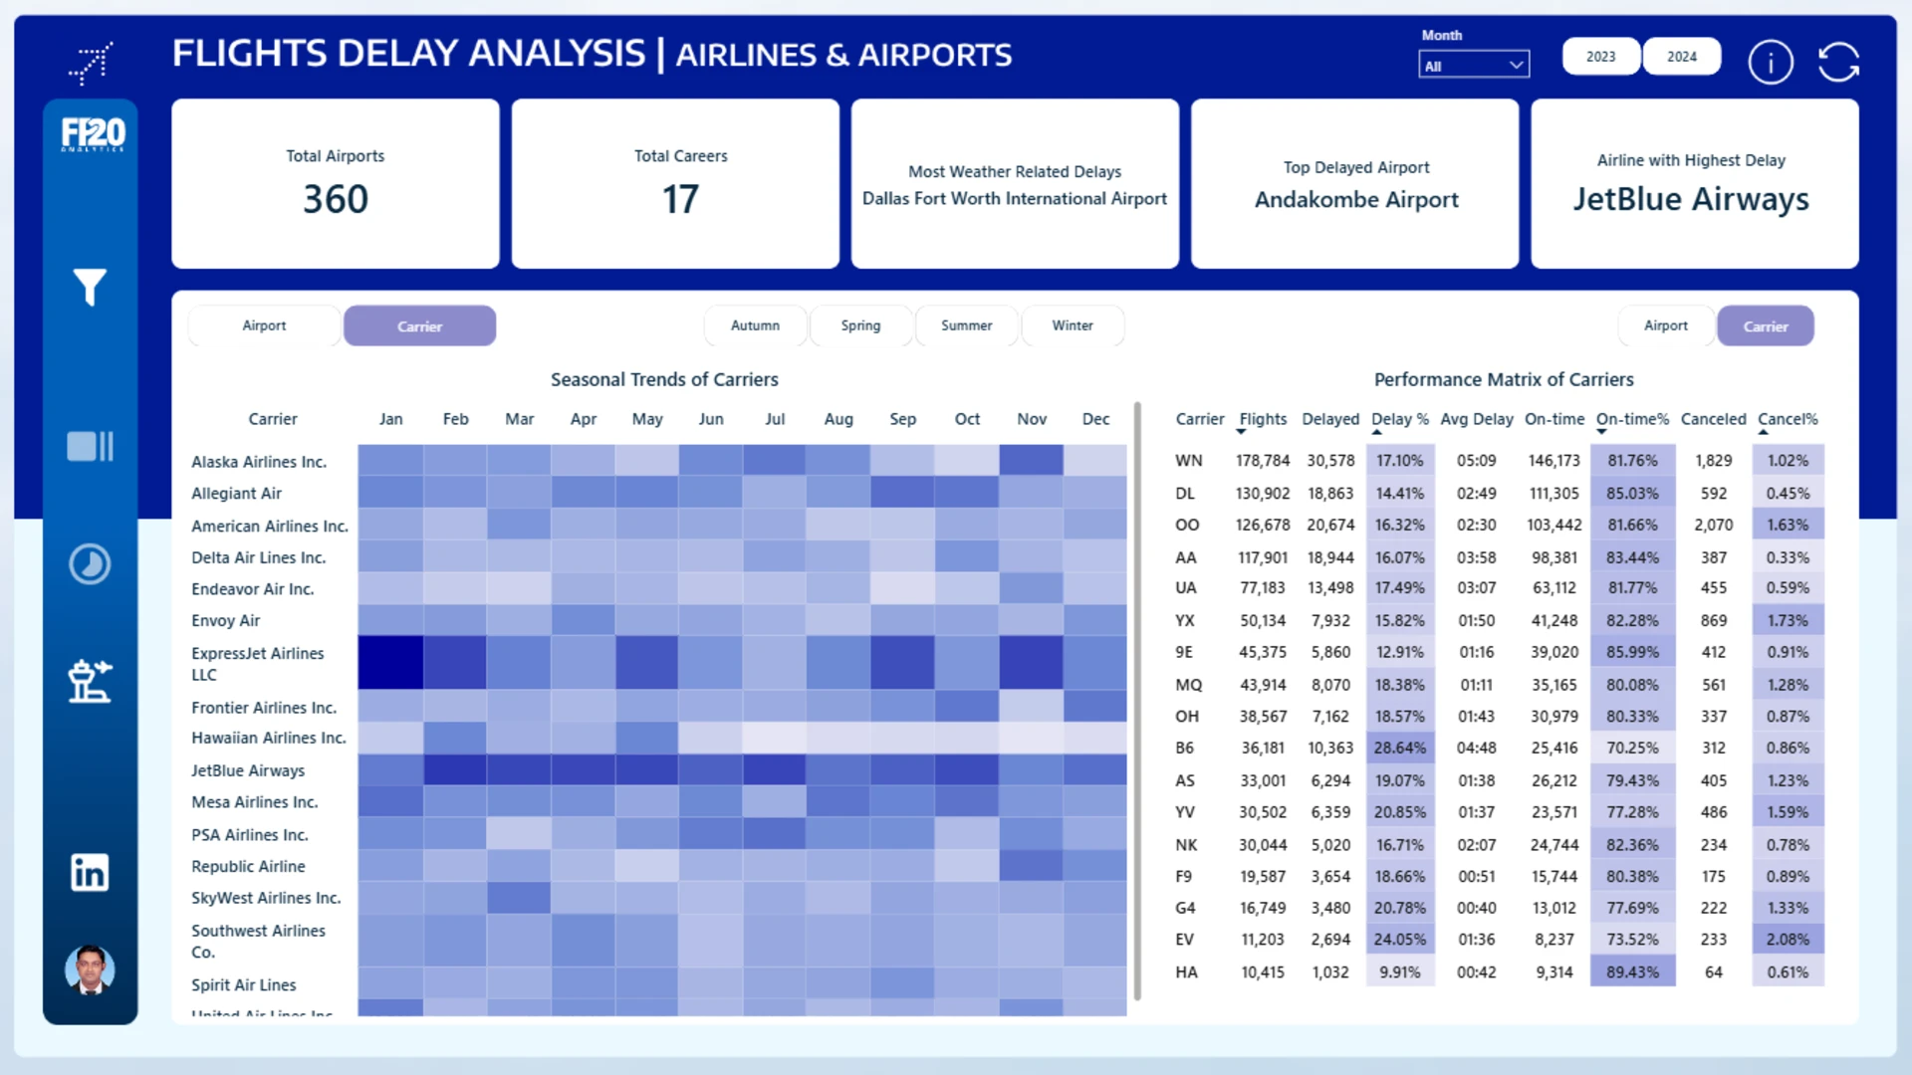Filter by Spring season

click(860, 325)
